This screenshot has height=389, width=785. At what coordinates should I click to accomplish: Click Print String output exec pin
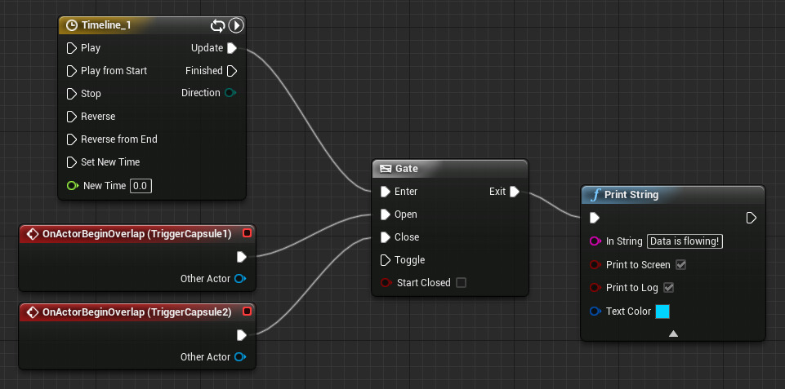[751, 218]
